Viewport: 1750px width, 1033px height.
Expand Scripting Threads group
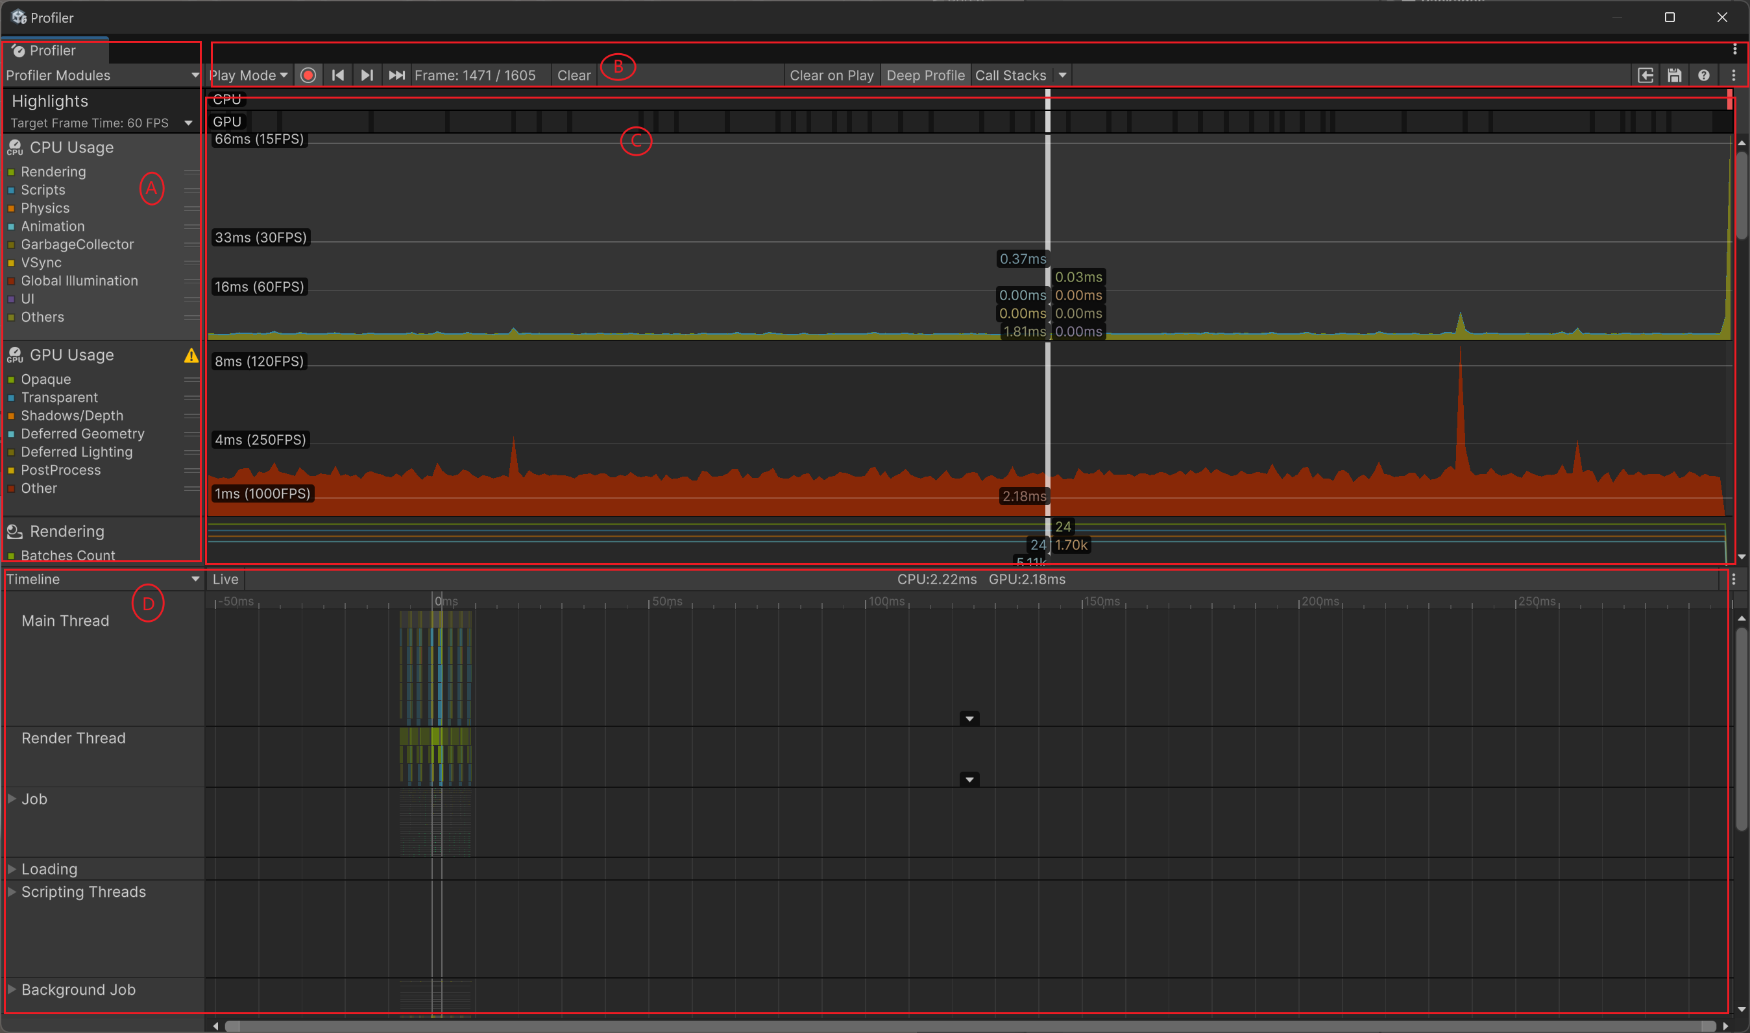coord(12,892)
